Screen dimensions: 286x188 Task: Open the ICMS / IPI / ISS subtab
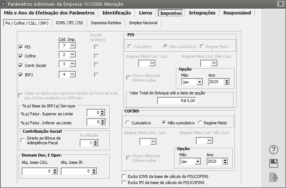click(x=69, y=23)
